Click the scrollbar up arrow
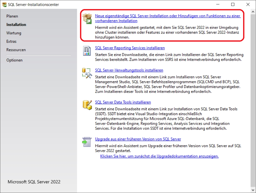The width and height of the screenshot is (256, 193). (x=253, y=12)
